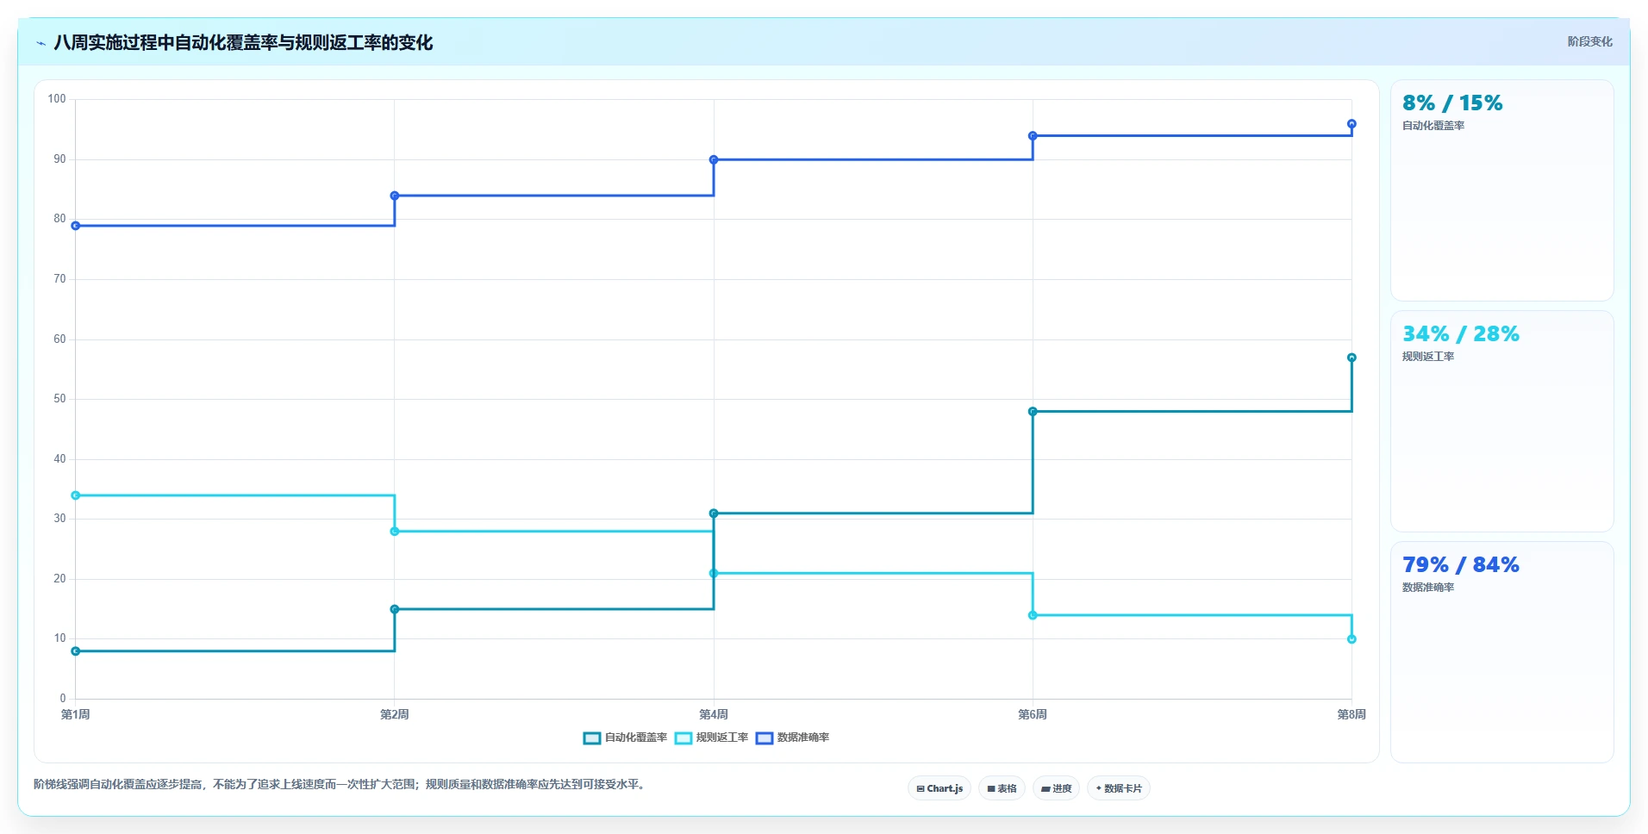Viewport: 1648px width, 834px height.
Task: Click the footnote starting 阶梯线强调自动化覆盖
Action: [x=340, y=785]
